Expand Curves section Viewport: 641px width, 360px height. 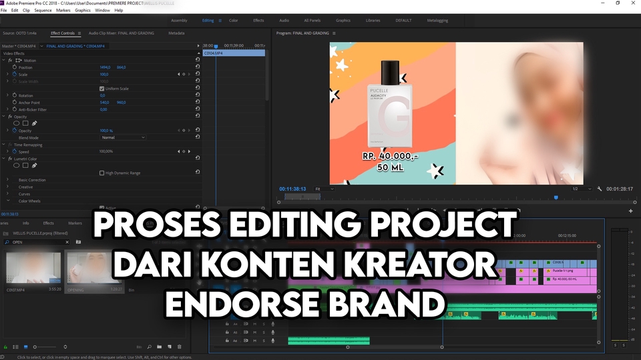[7, 193]
